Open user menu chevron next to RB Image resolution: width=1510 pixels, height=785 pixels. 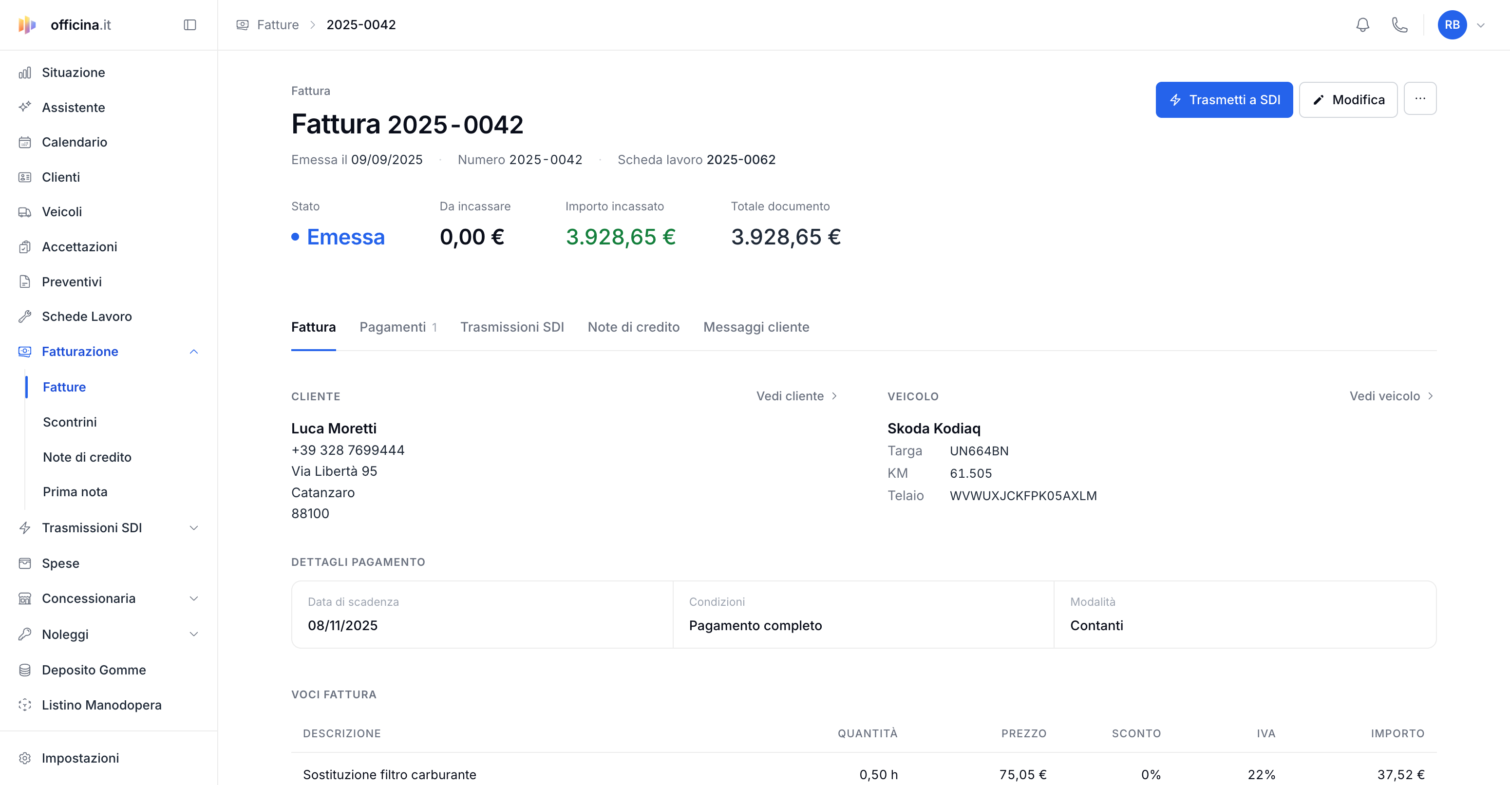1481,25
